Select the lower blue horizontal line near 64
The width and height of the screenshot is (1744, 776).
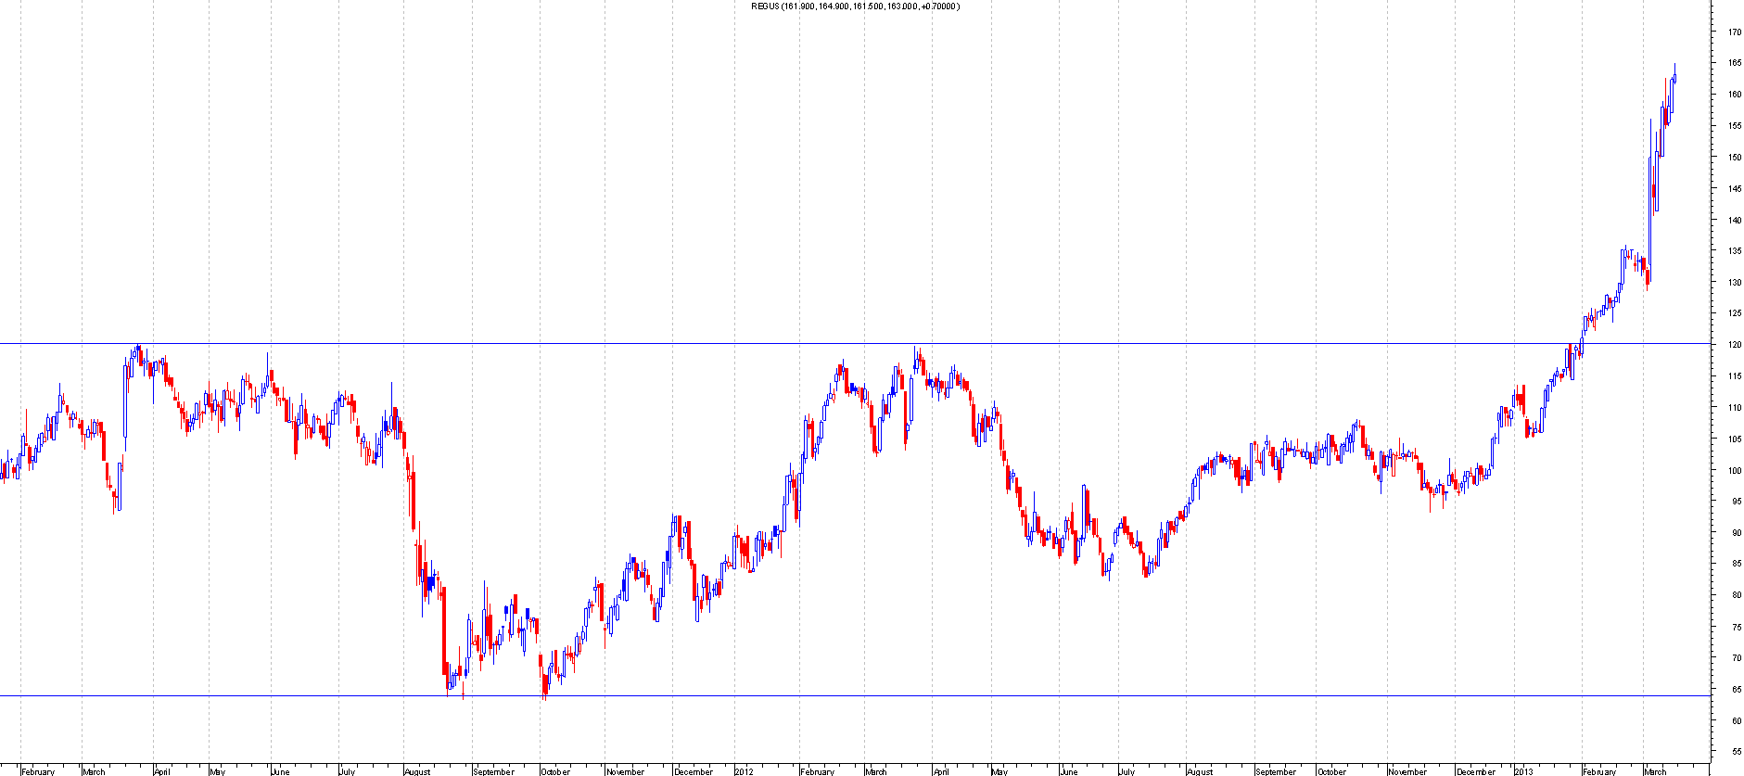click(834, 695)
